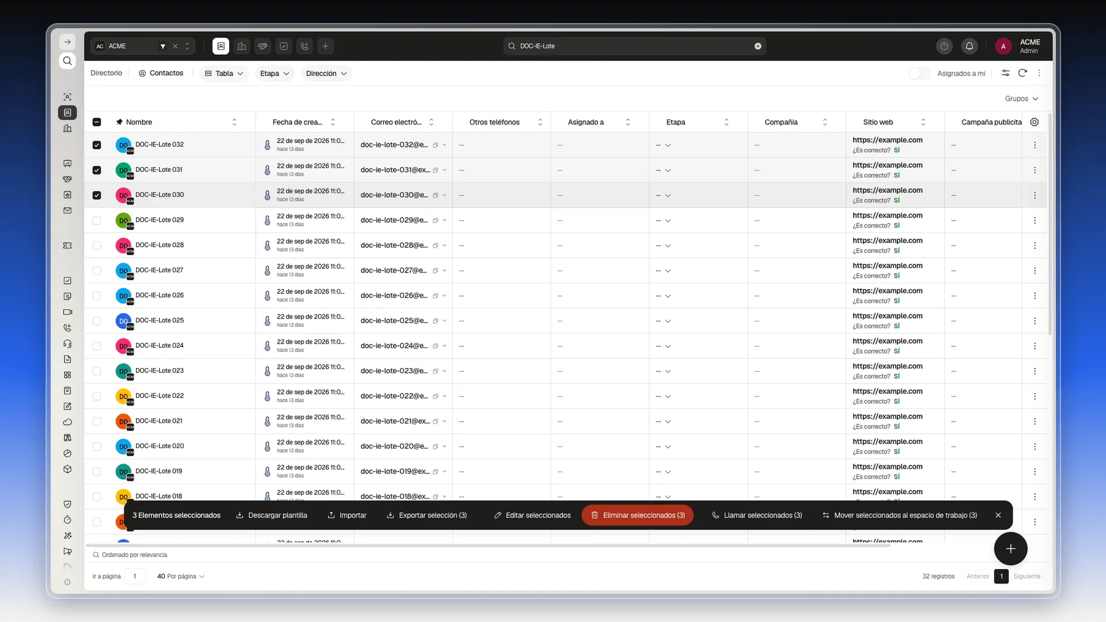Image resolution: width=1106 pixels, height=622 pixels.
Task: Switch to the Contactos tab
Action: click(161, 73)
